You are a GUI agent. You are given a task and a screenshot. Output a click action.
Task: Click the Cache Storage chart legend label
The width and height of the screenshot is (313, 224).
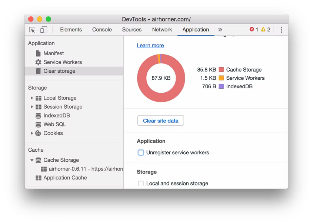pyautogui.click(x=244, y=70)
